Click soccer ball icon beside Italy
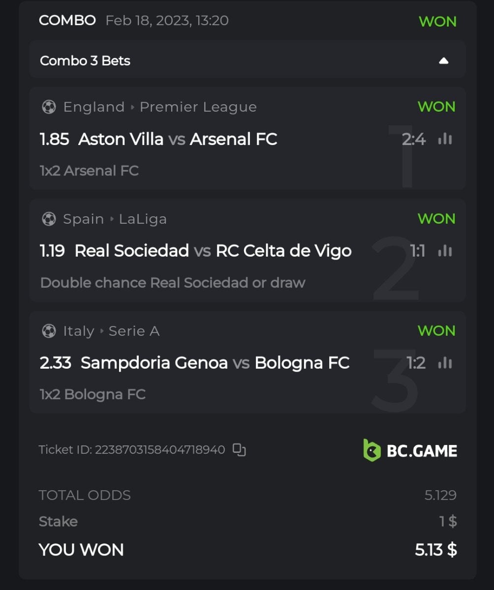The width and height of the screenshot is (494, 590). 49,331
